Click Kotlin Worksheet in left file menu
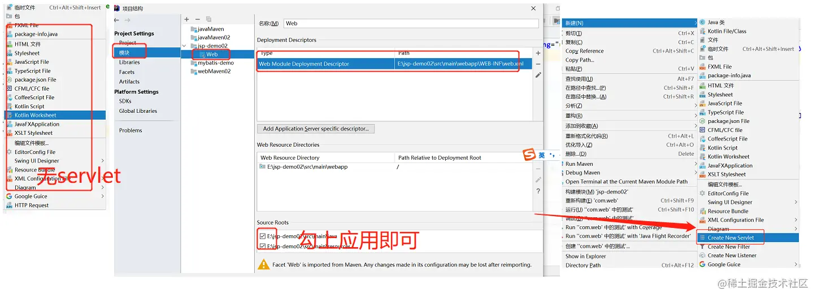Image resolution: width=818 pixels, height=299 pixels. (x=55, y=115)
